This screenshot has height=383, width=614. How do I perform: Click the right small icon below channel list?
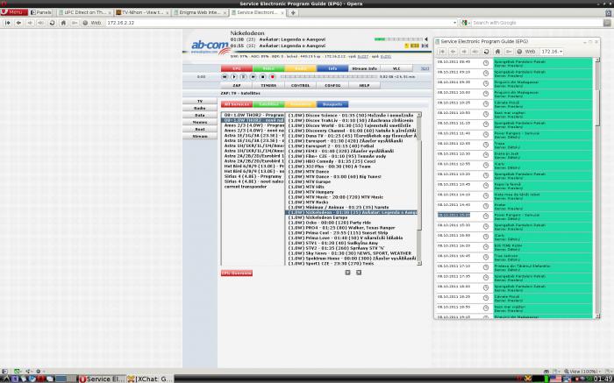tap(358, 273)
